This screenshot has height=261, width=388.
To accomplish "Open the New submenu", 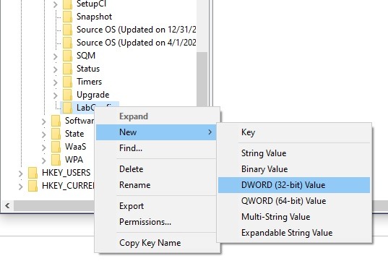I will [156, 132].
